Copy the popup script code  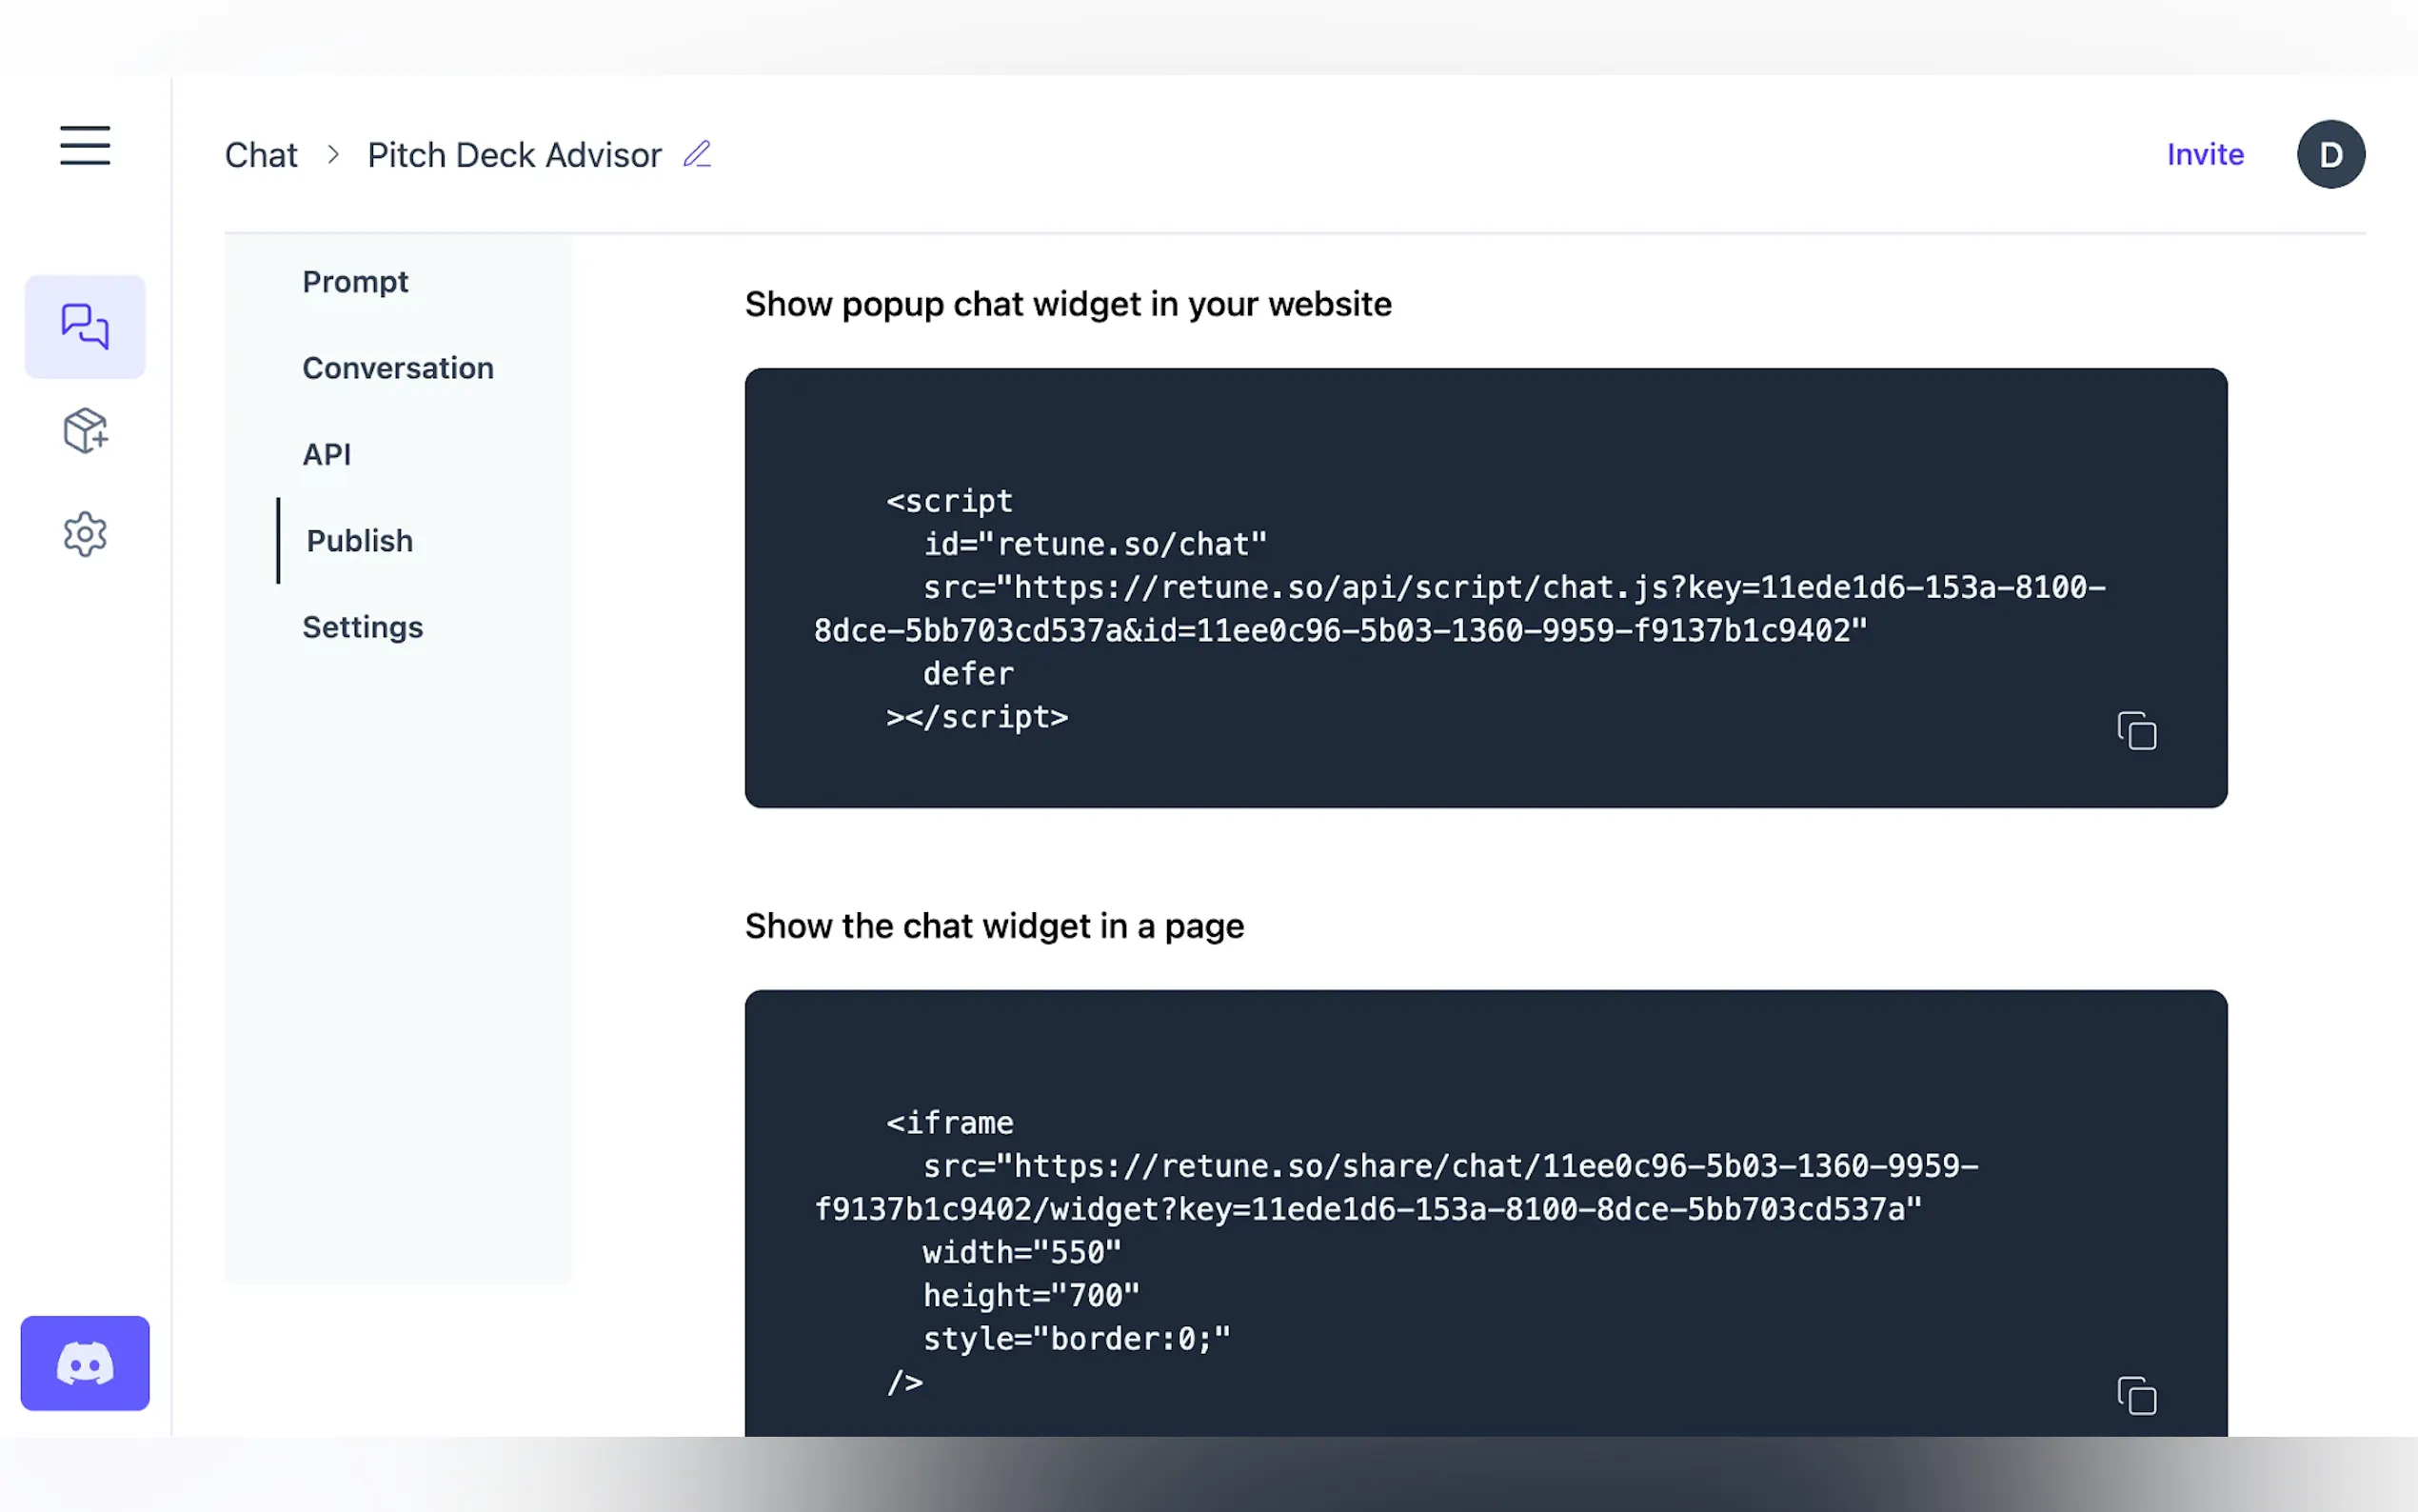point(2136,731)
